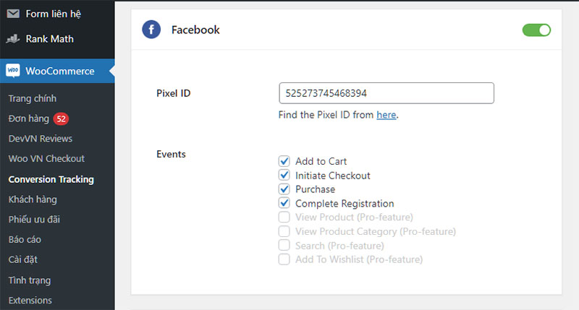Screen dimensions: 579x310
Task: Open Cài đặt settings page
Action: point(23,259)
